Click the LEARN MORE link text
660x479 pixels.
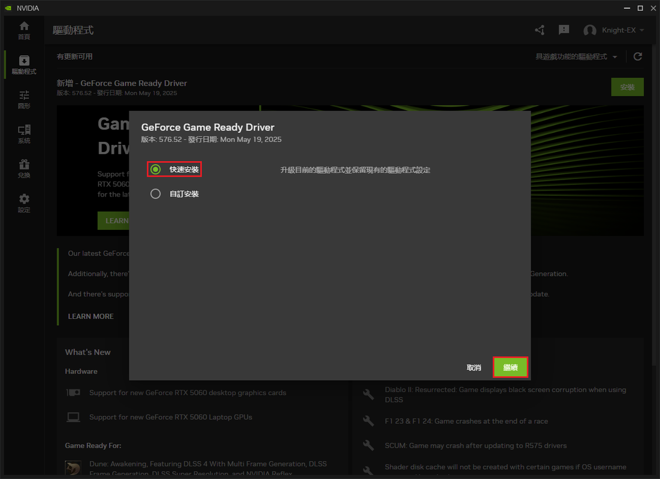pos(91,316)
